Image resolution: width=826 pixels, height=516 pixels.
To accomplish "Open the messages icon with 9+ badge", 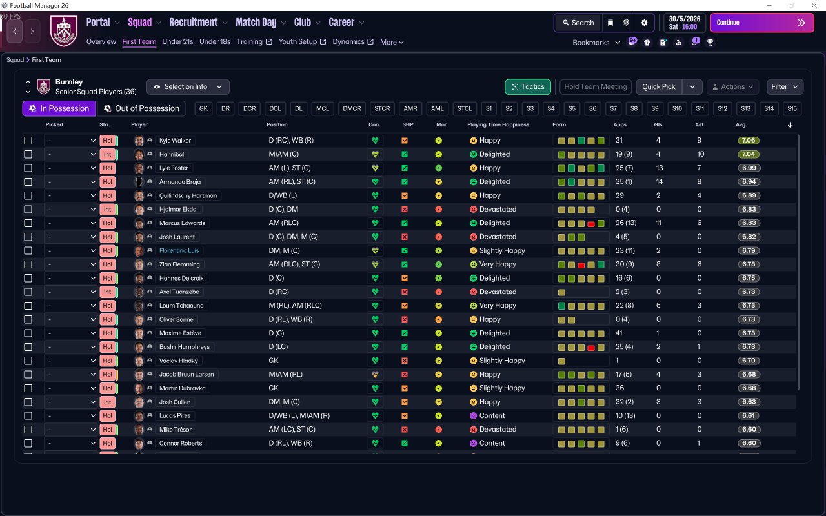I will [x=632, y=42].
